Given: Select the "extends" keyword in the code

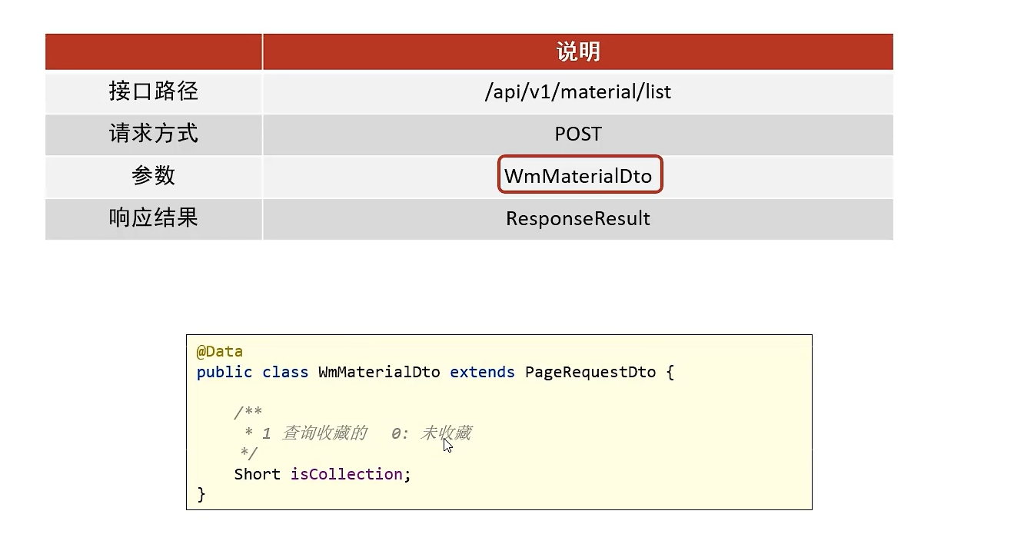Looking at the screenshot, I should [x=482, y=372].
